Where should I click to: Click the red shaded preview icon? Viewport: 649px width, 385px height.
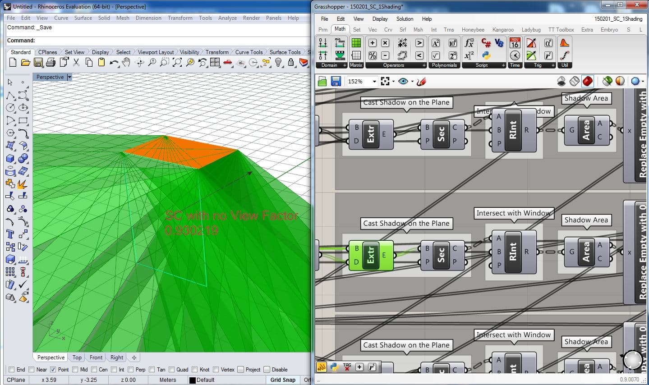587,81
